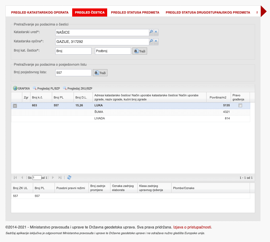Open lookup for Katastarski ured field
The width and height of the screenshot is (270, 242).
(x=151, y=32)
